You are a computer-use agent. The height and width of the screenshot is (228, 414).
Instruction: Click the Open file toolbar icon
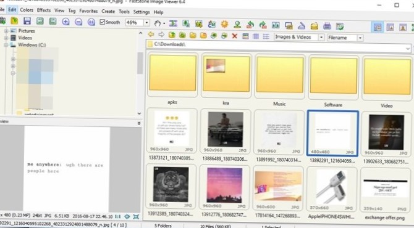click(14, 21)
